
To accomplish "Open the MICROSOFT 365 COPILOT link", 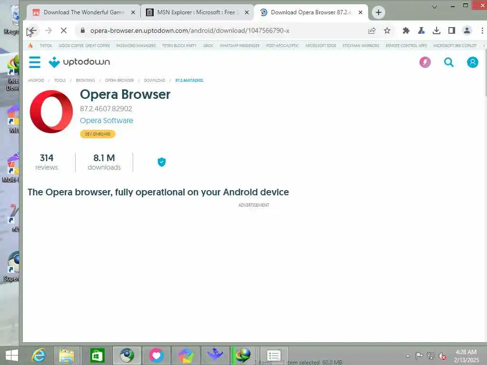I will click(455, 46).
